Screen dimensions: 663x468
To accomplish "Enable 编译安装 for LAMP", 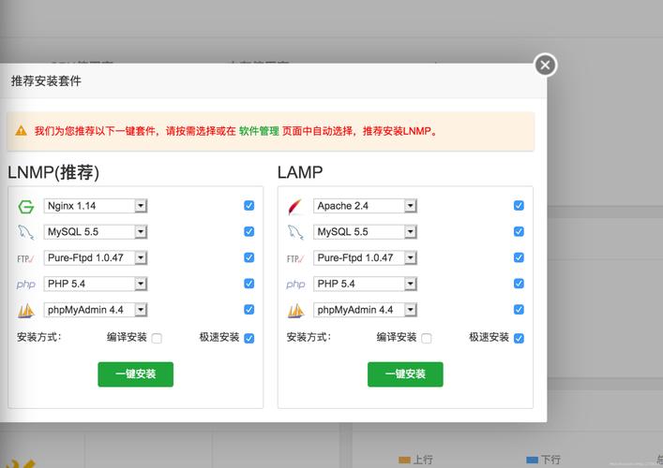I will click(426, 338).
